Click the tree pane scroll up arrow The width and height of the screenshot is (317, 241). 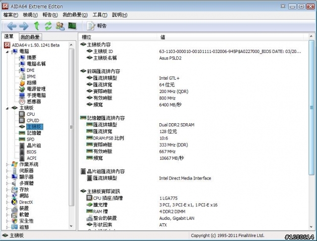[71, 45]
